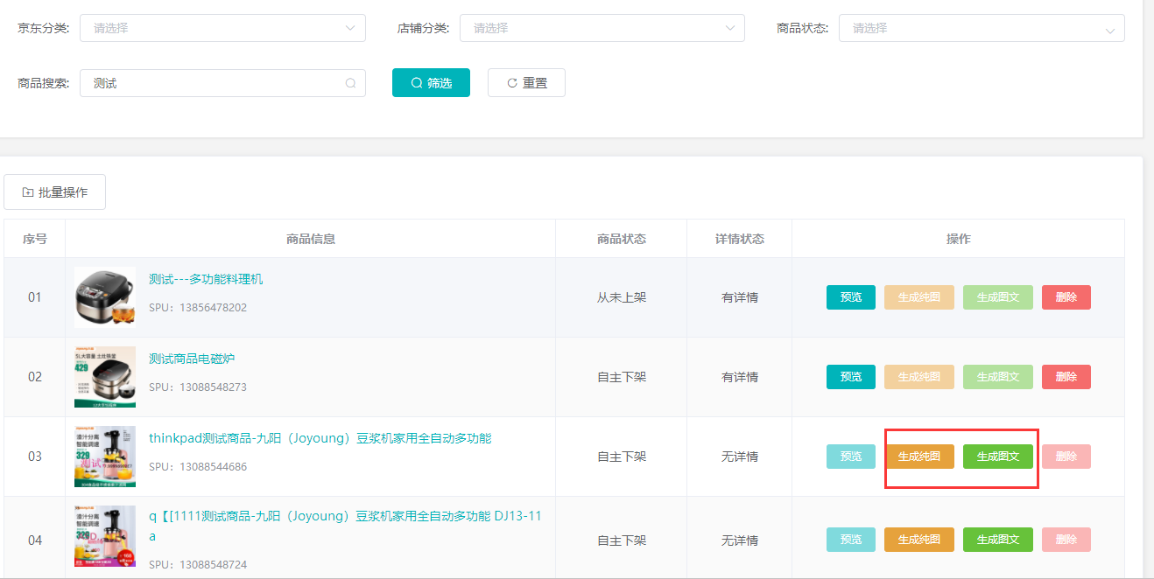This screenshot has width=1154, height=579.
Task: Open the 测试商品电磁炉 product link
Action: pos(192,359)
